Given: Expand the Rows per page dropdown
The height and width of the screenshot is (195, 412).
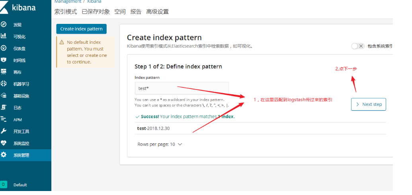Looking at the screenshot, I should (160, 144).
